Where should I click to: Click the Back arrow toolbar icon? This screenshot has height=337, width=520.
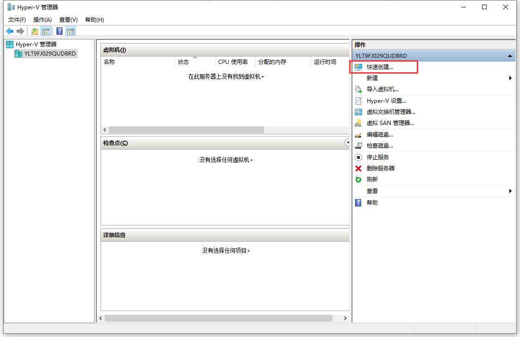point(10,31)
